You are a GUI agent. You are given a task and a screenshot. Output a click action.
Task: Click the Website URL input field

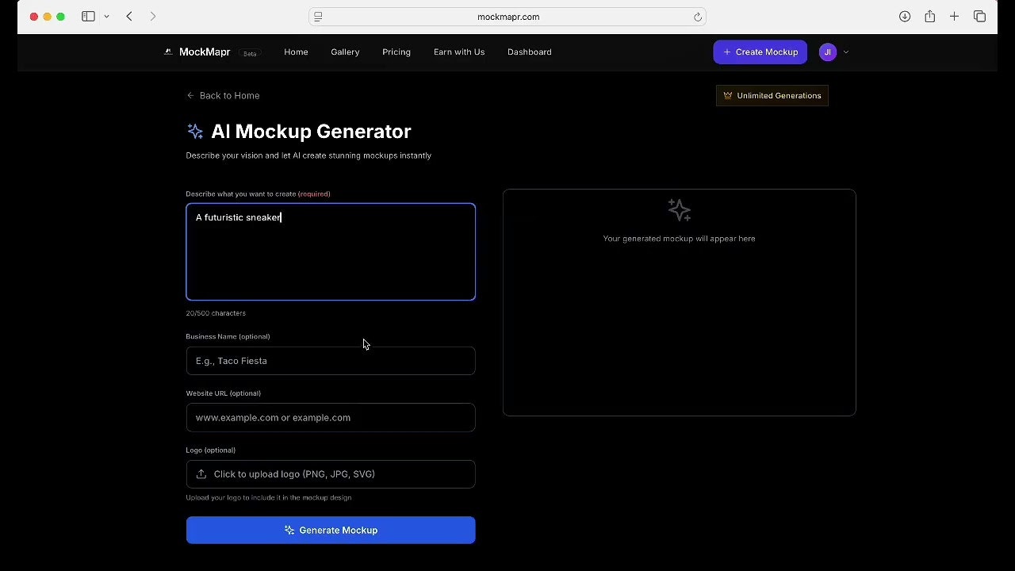tap(331, 417)
